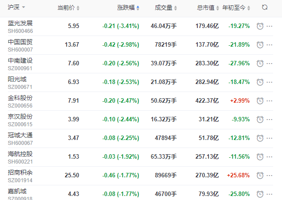Image resolution: width=282 pixels, height=200 pixels.
Task: Click change -0.03 (-1.92%)
Action: [x=121, y=156]
